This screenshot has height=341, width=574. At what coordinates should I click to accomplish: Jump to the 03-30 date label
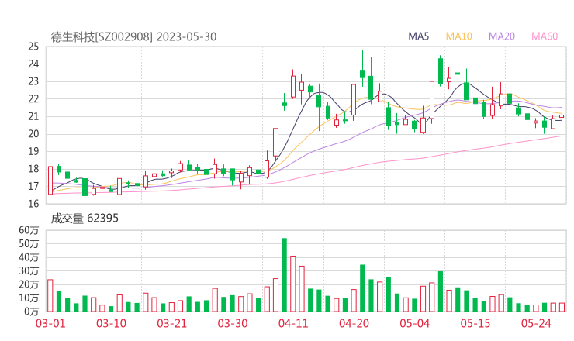[232, 323]
